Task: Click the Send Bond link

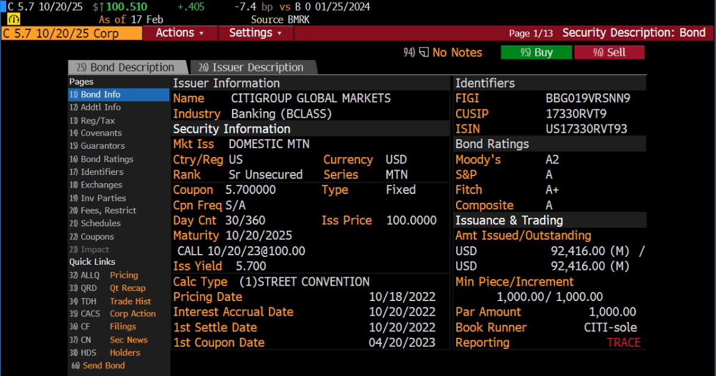Action: click(98, 366)
